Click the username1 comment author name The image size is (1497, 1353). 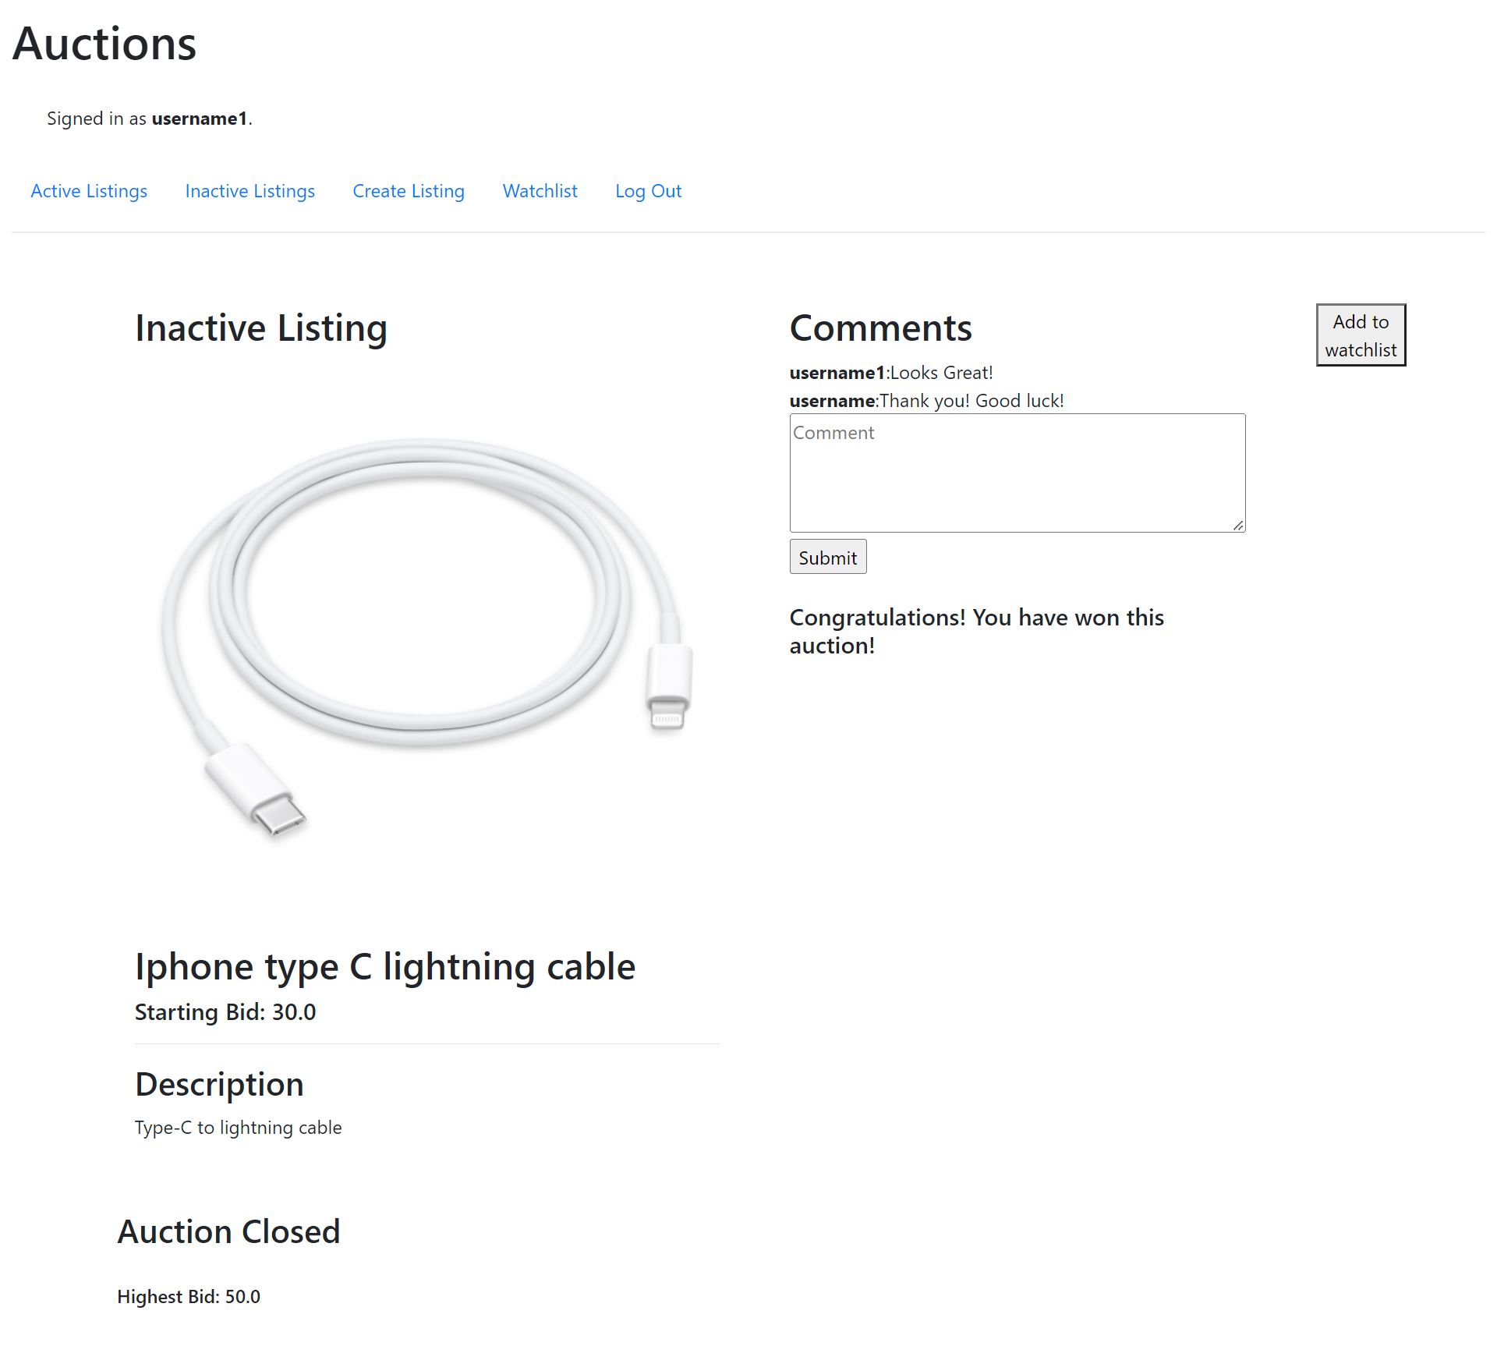[837, 373]
